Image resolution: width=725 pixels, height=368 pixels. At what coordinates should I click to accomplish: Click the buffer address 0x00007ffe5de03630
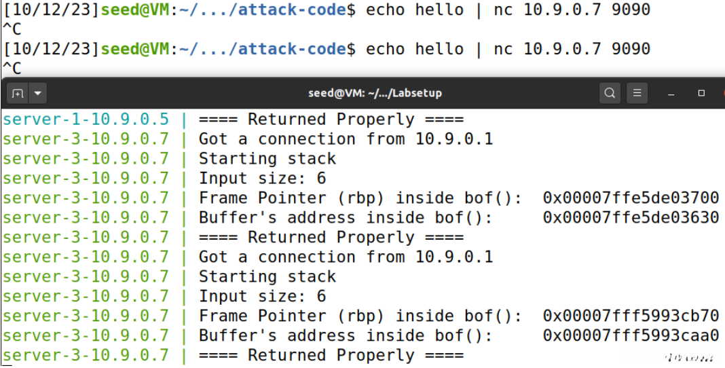(631, 218)
